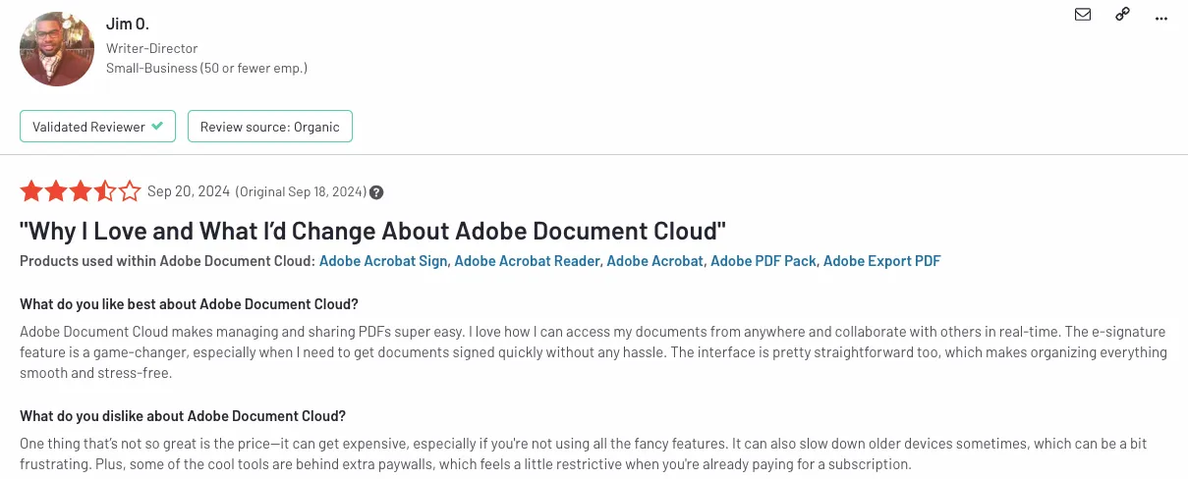Open the Adobe Acrobat product link

coord(654,261)
